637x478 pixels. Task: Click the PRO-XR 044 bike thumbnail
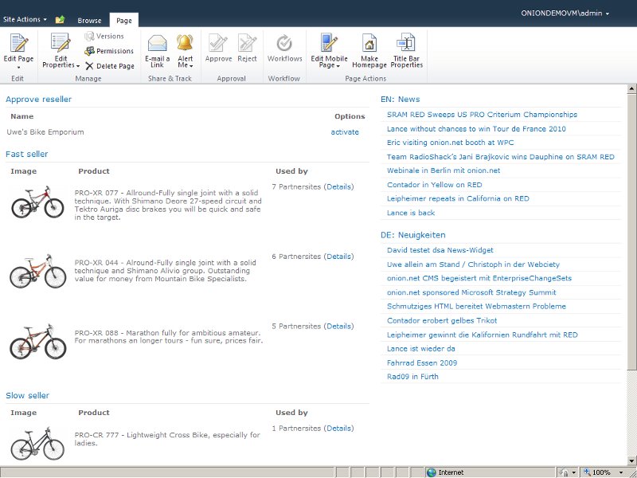point(37,272)
